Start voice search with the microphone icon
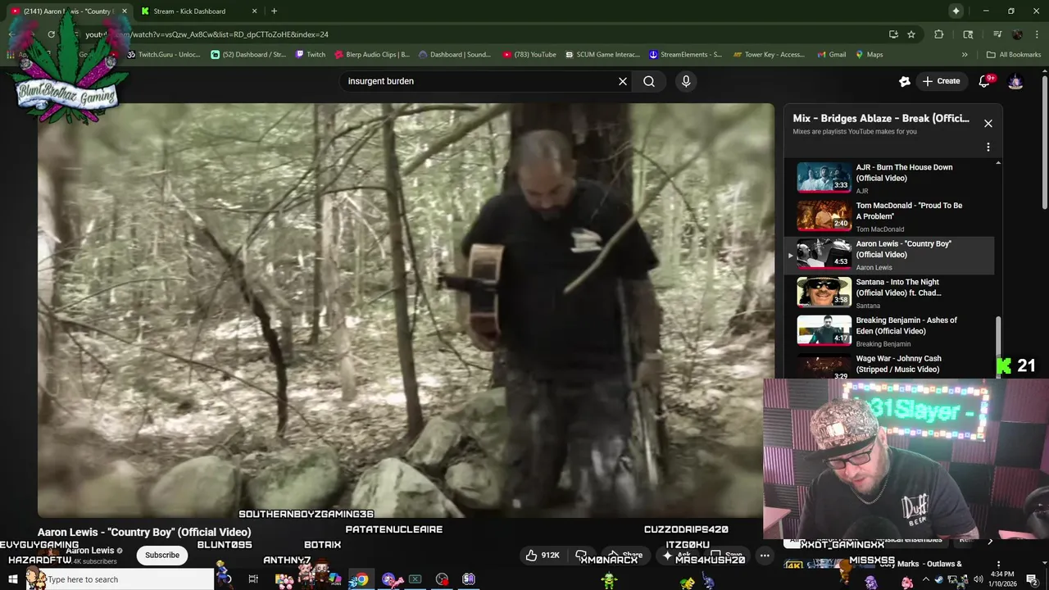The image size is (1049, 590). point(686,81)
